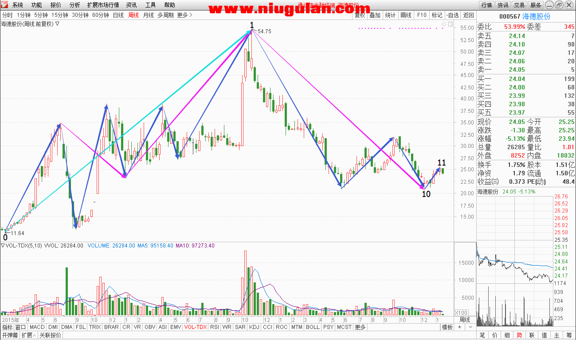Switch to the 1分钟 period tab
This screenshot has height=340, width=576.
pyautogui.click(x=24, y=15)
